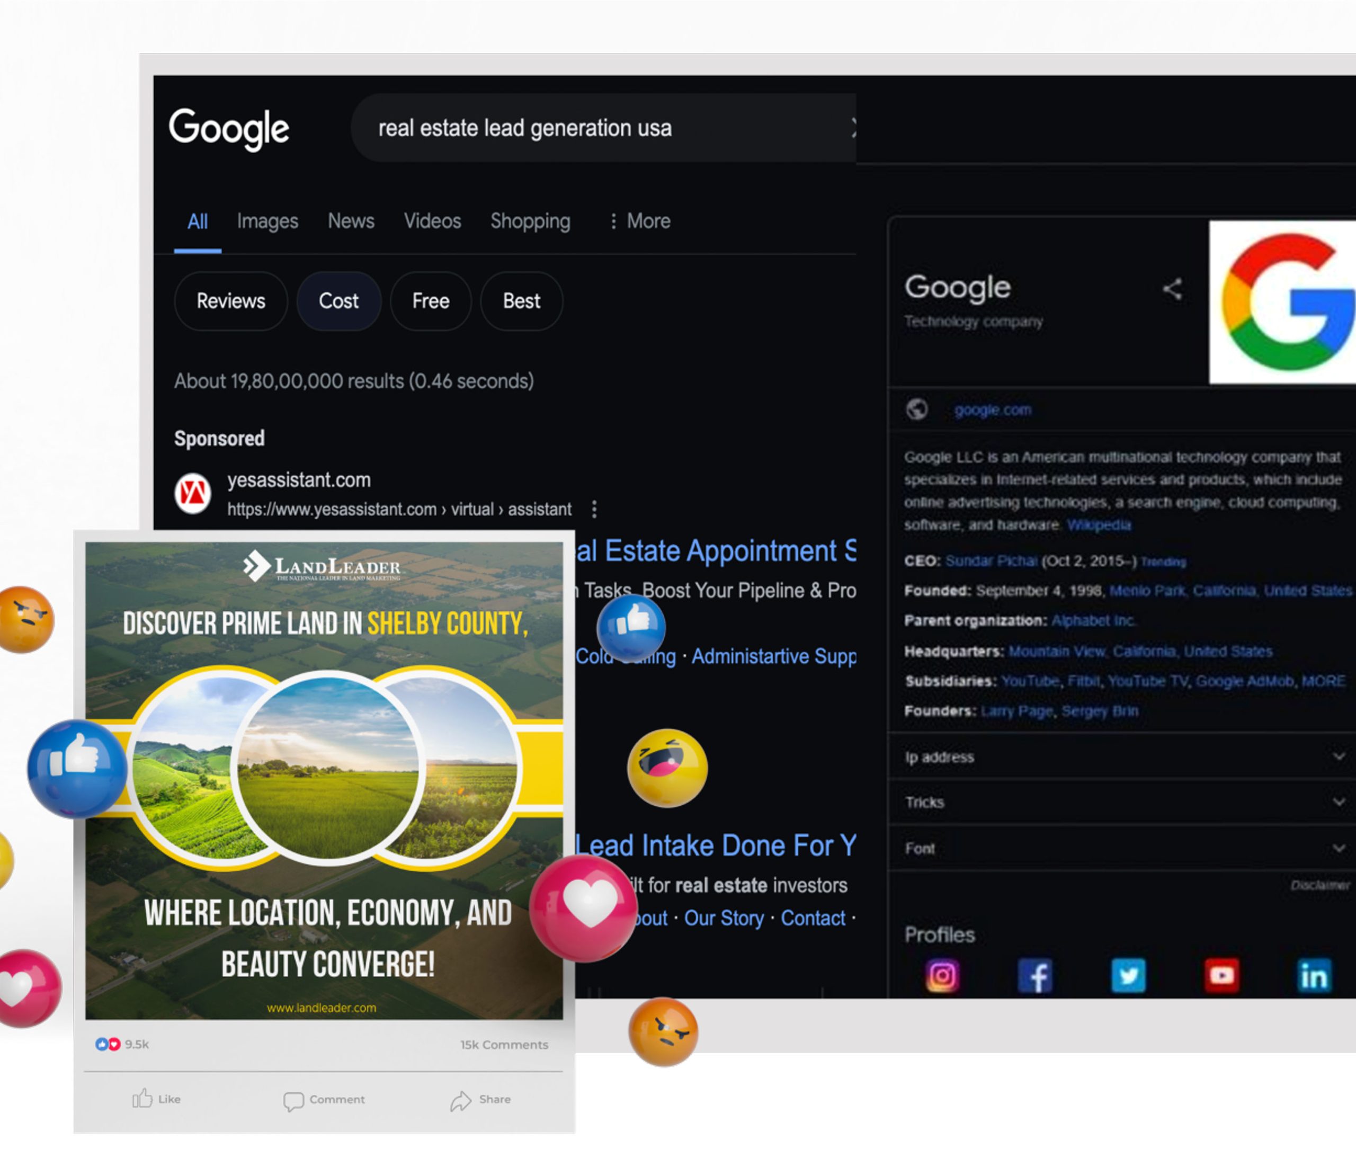
Task: Apply the Reviews filter chip
Action: tap(231, 301)
